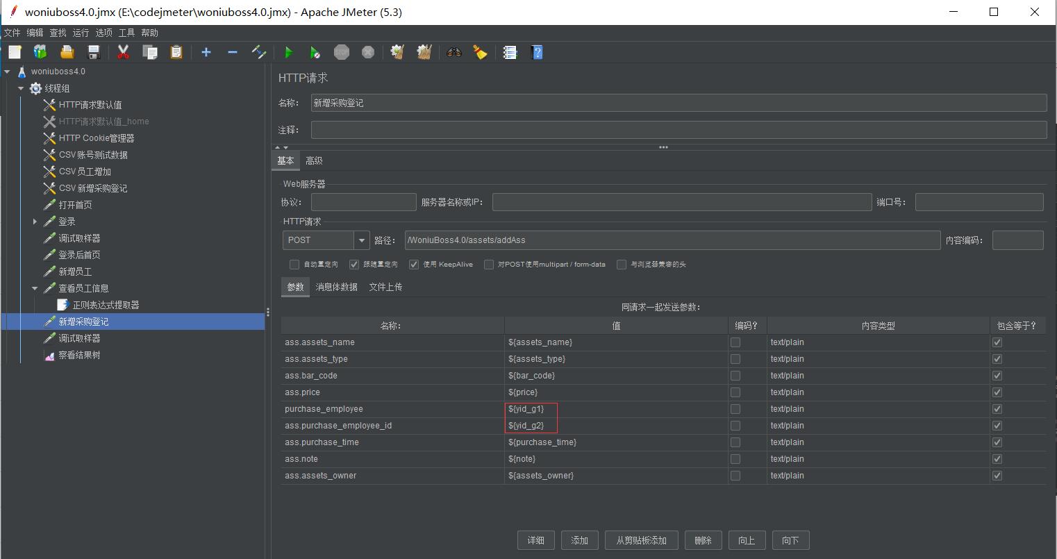Click the 添加 button
The width and height of the screenshot is (1057, 559).
click(579, 540)
